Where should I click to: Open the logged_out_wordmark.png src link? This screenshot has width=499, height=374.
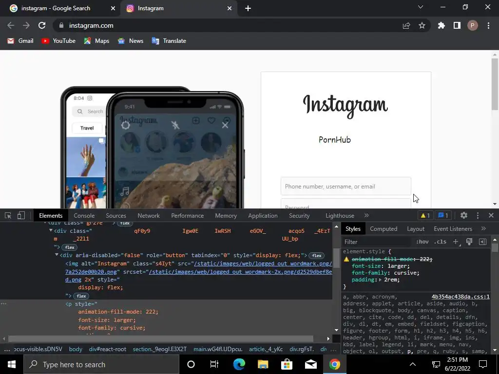(263, 263)
